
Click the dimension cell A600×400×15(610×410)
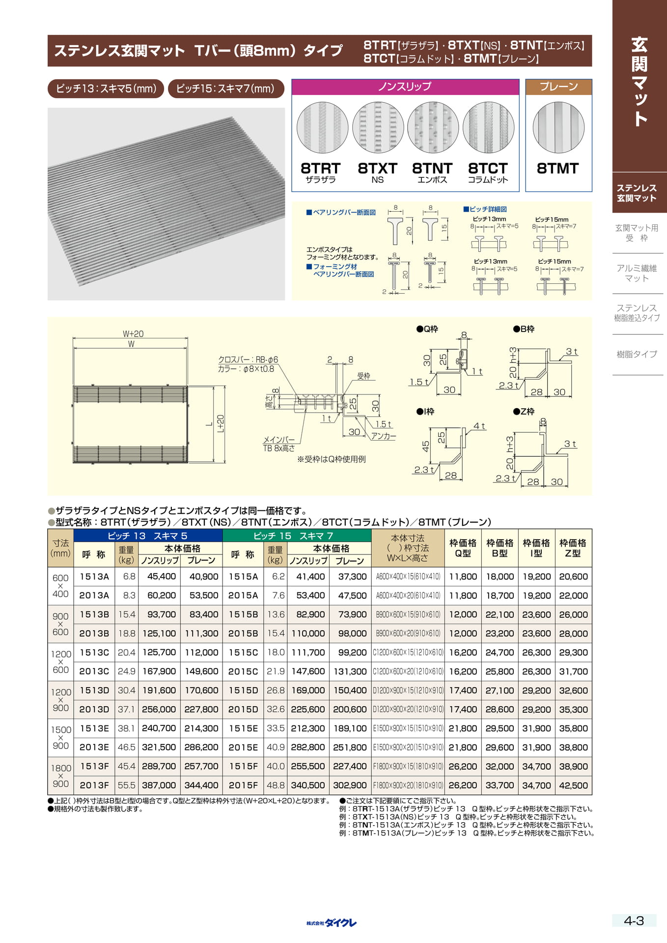coord(408,577)
